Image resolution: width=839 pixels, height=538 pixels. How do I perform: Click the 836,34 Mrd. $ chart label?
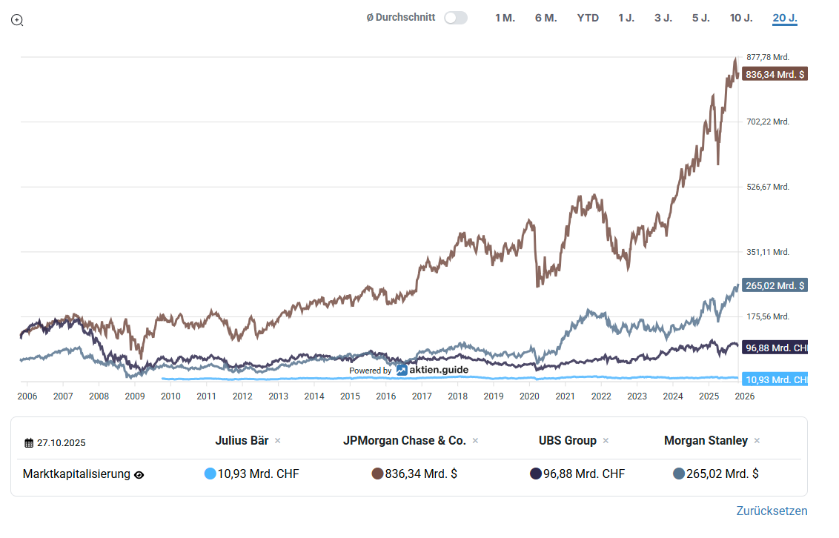(775, 74)
